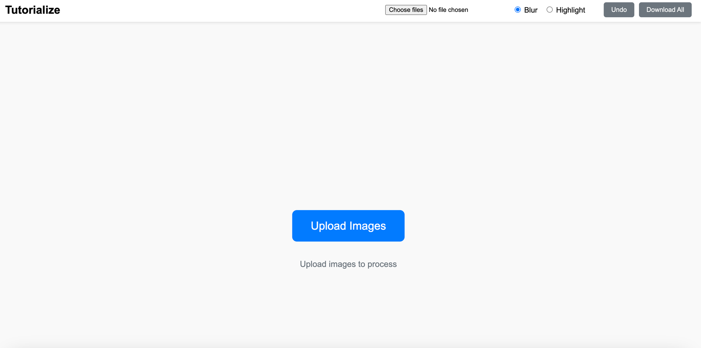Click the Upload images to process text
The width and height of the screenshot is (701, 348).
[348, 264]
